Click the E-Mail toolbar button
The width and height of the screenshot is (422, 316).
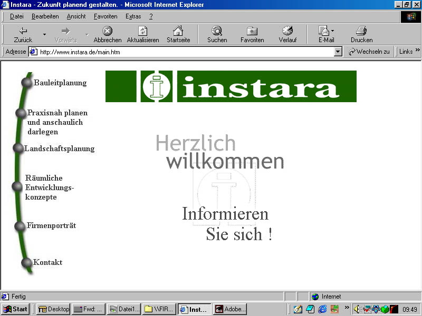pos(325,35)
